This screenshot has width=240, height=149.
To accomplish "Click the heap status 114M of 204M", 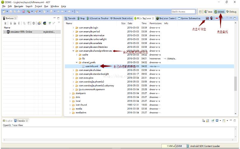I will 174,146.
